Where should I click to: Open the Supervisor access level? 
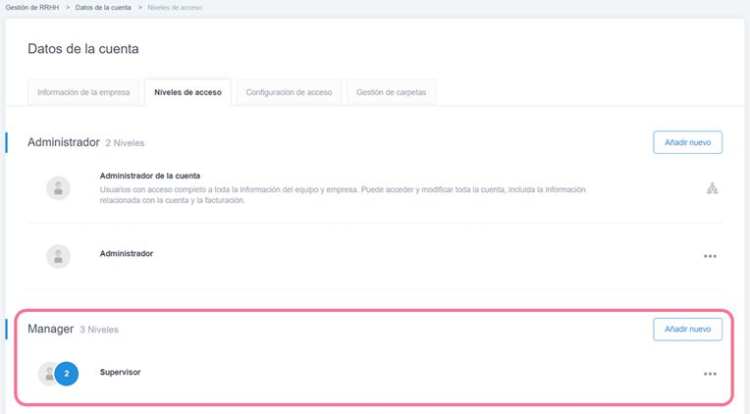[x=121, y=372]
